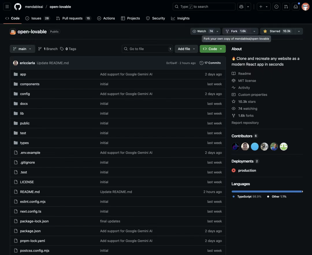312x255 pixels.
Task: Switch to the Code tab
Action: pos(12,18)
